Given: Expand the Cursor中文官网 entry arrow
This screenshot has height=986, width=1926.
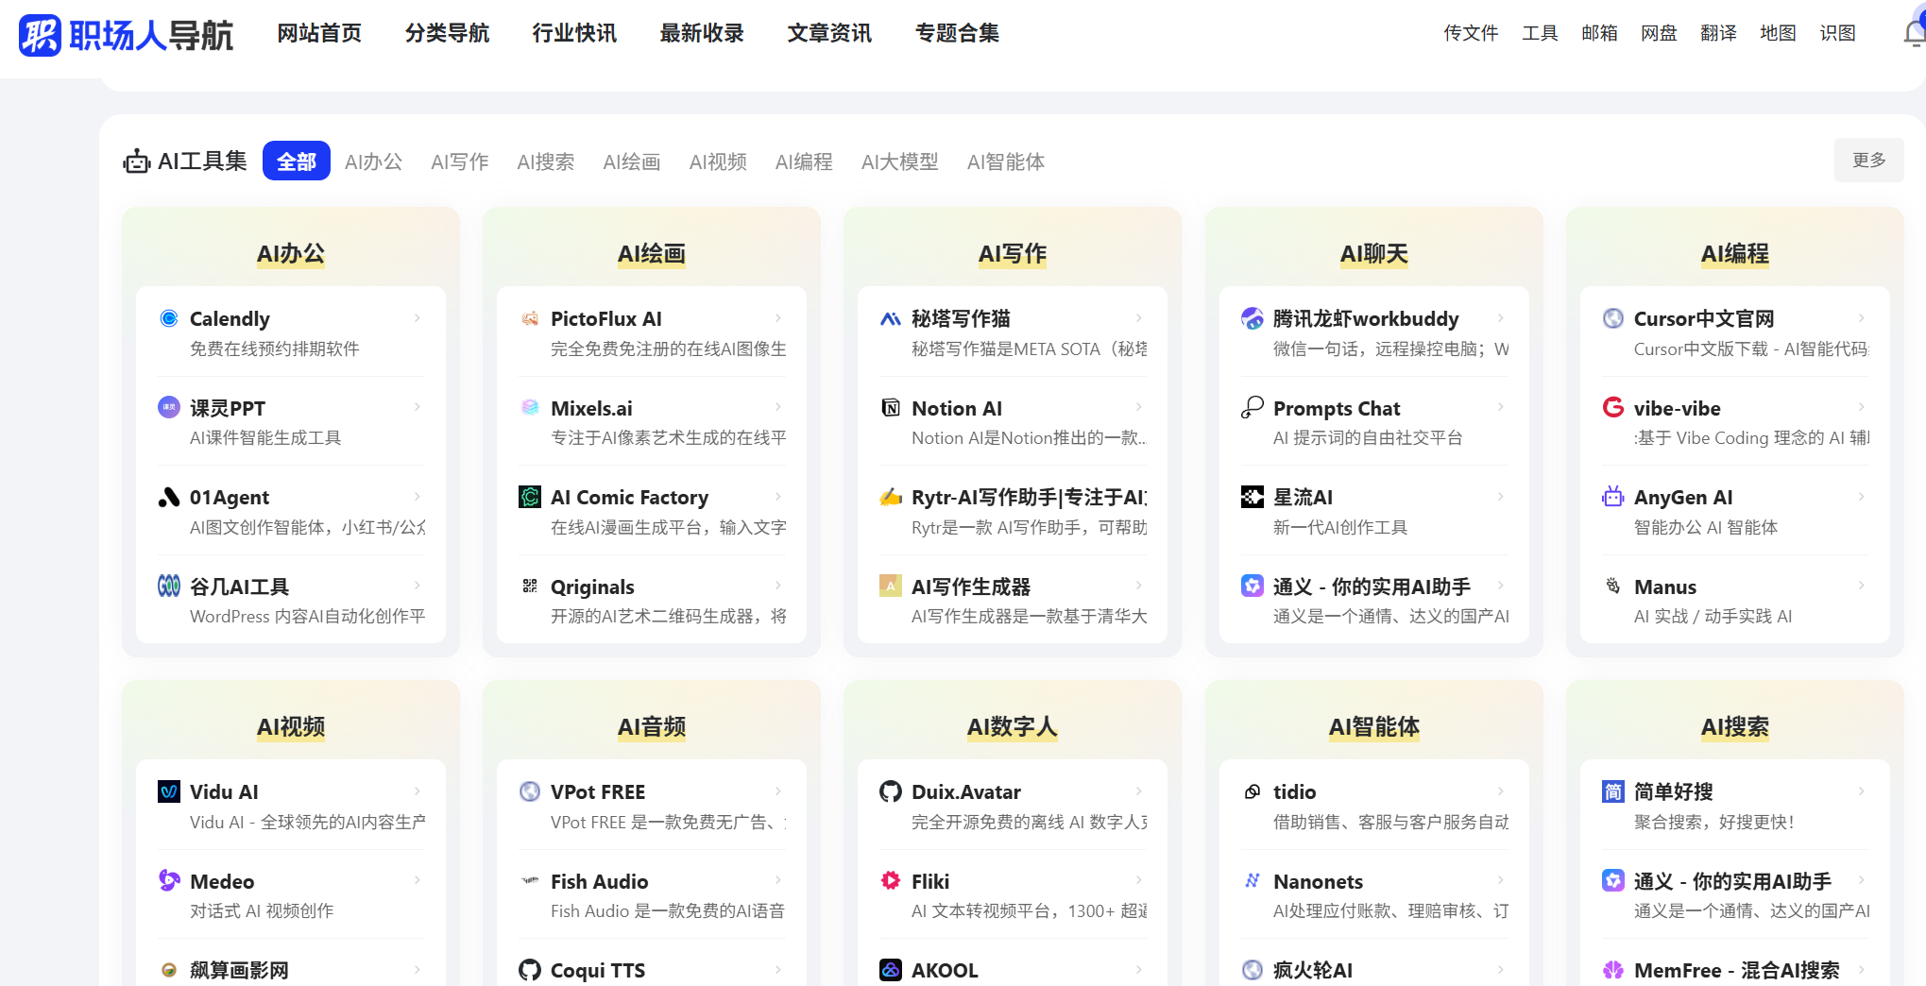Looking at the screenshot, I should pos(1862,318).
